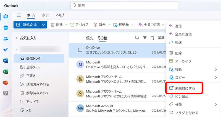Image resolution: width=221 pixels, height=117 pixels.
Task: Select 未開封にする in context menu
Action: pyautogui.click(x=184, y=88)
